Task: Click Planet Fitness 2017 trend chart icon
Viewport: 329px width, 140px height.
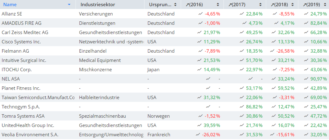Action: tap(241, 88)
